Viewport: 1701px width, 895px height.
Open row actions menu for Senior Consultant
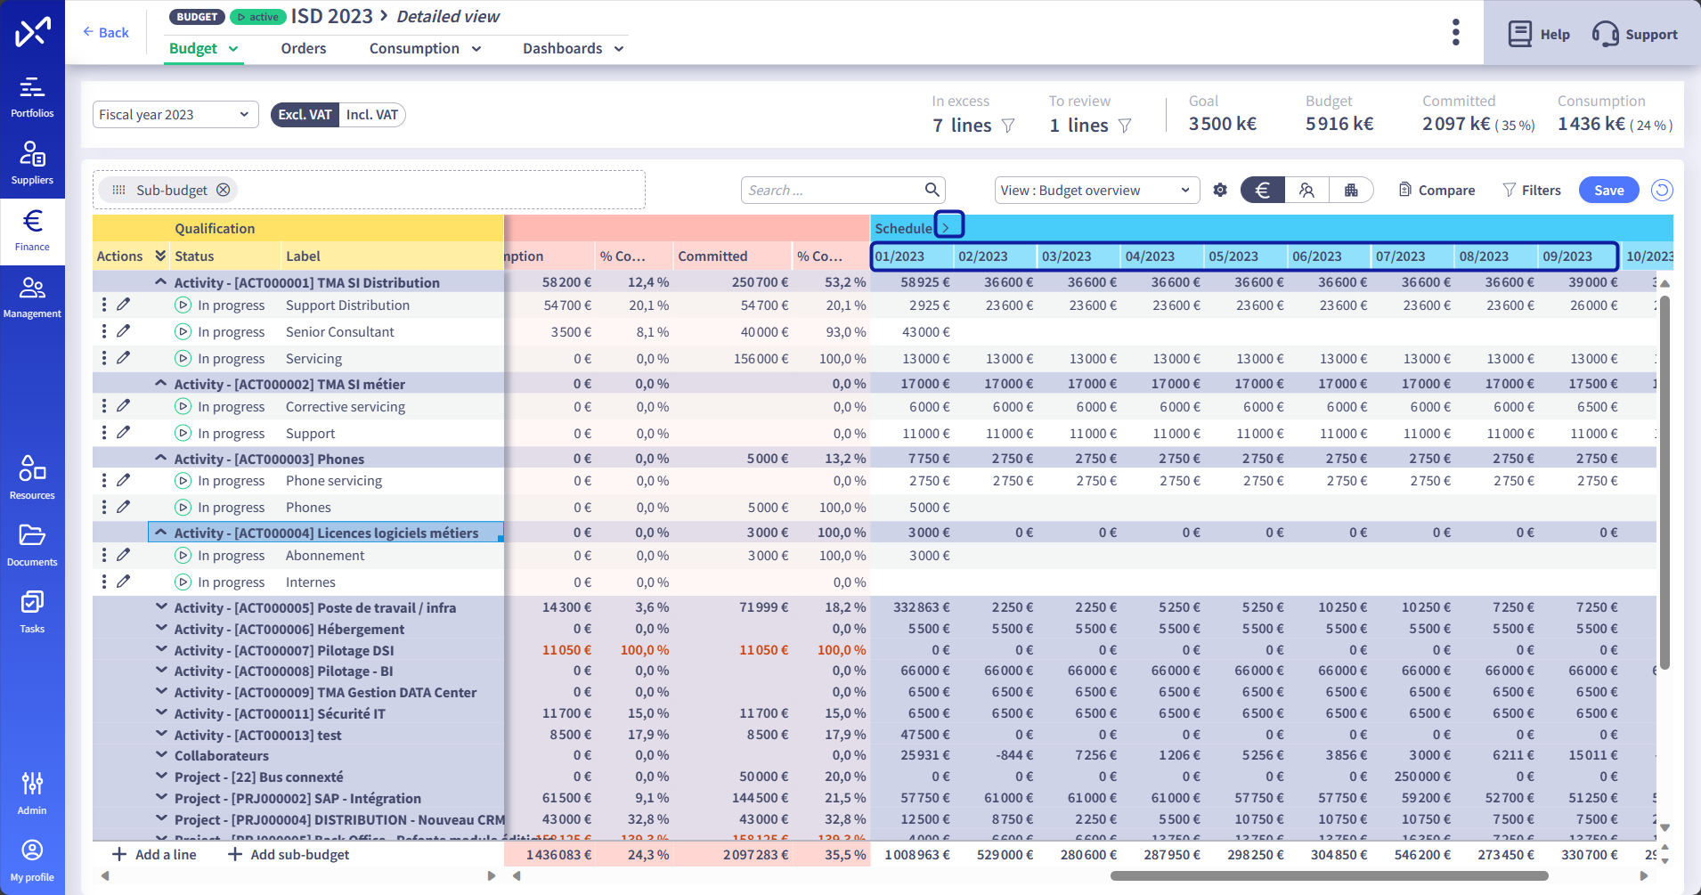click(104, 331)
